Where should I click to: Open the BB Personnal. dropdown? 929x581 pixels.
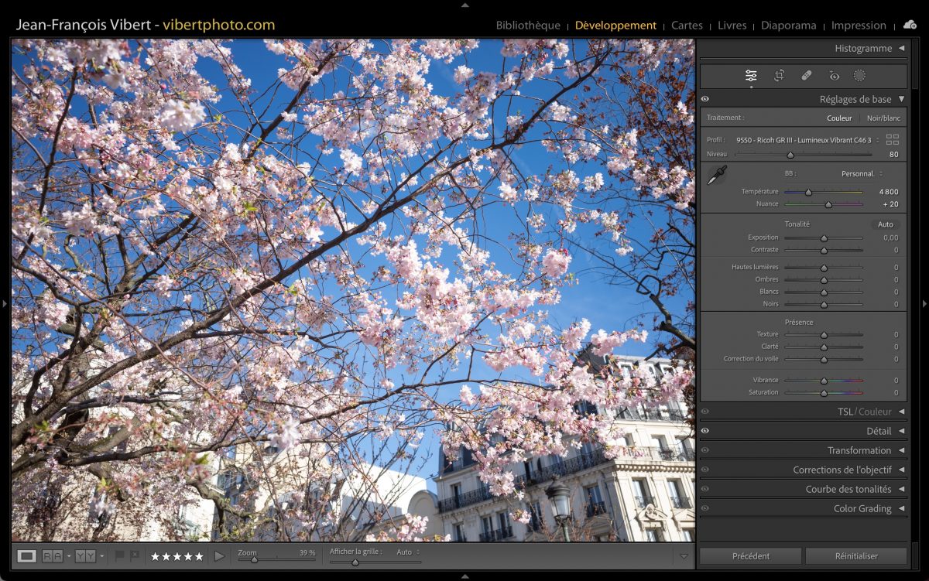click(x=862, y=174)
